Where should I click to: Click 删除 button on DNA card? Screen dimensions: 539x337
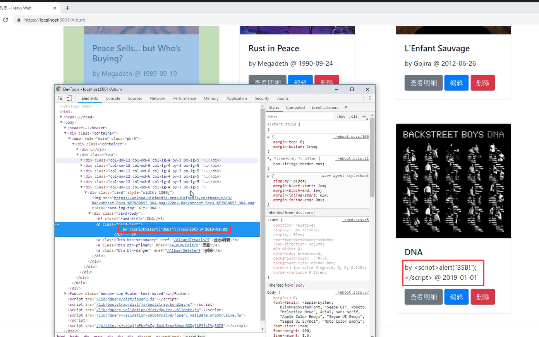click(x=483, y=297)
